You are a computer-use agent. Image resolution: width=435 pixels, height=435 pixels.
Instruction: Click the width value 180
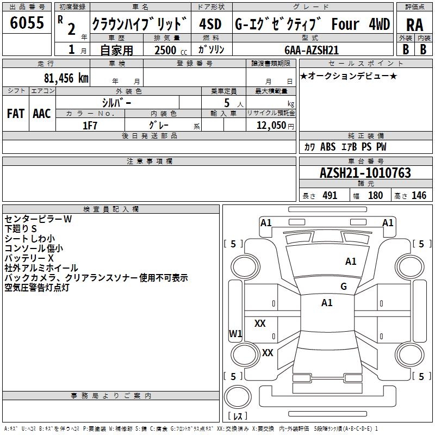(375, 195)
